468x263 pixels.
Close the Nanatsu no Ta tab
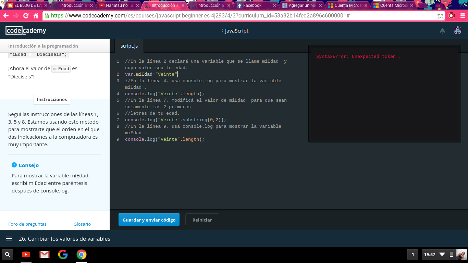[137, 6]
